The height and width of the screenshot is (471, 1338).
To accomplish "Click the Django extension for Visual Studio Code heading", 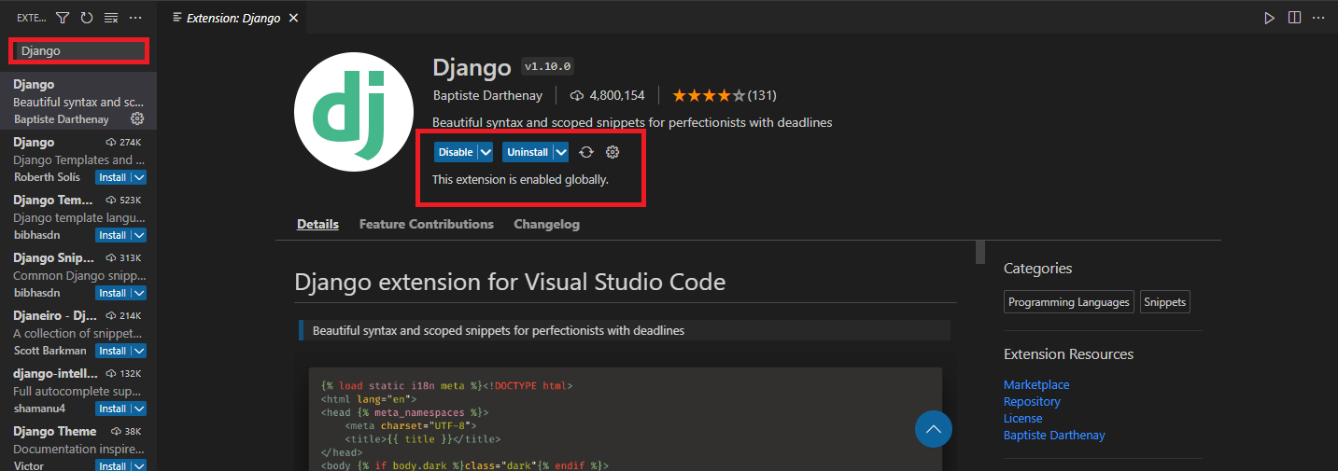I will click(510, 282).
